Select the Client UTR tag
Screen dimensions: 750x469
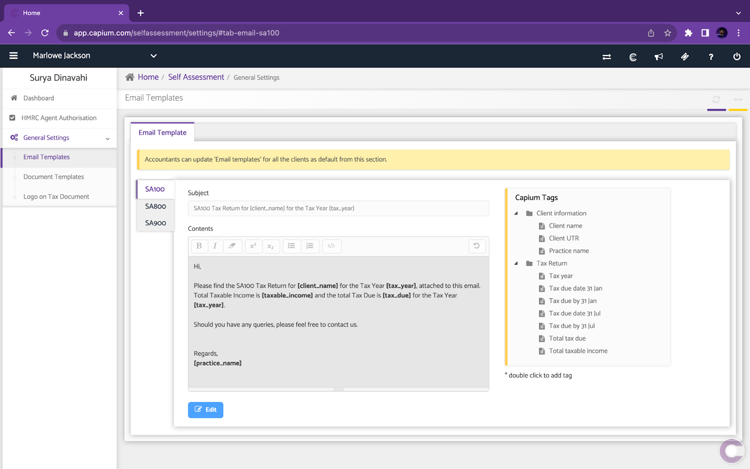564,239
